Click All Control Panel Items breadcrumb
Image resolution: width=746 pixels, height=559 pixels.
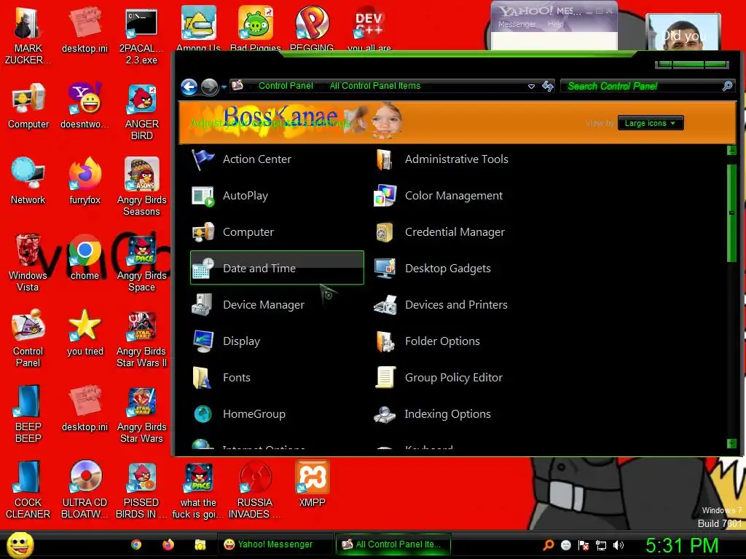(375, 86)
